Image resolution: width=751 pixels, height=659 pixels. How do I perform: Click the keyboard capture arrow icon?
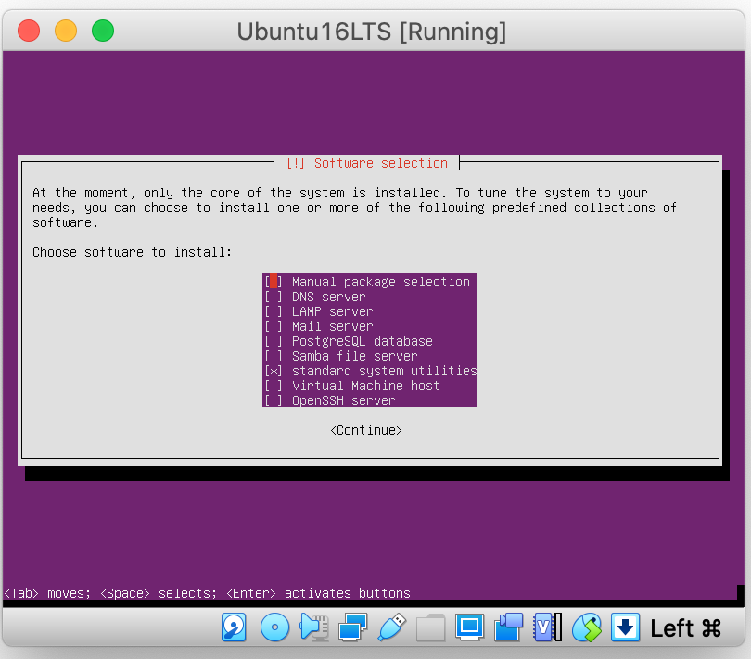click(x=626, y=627)
